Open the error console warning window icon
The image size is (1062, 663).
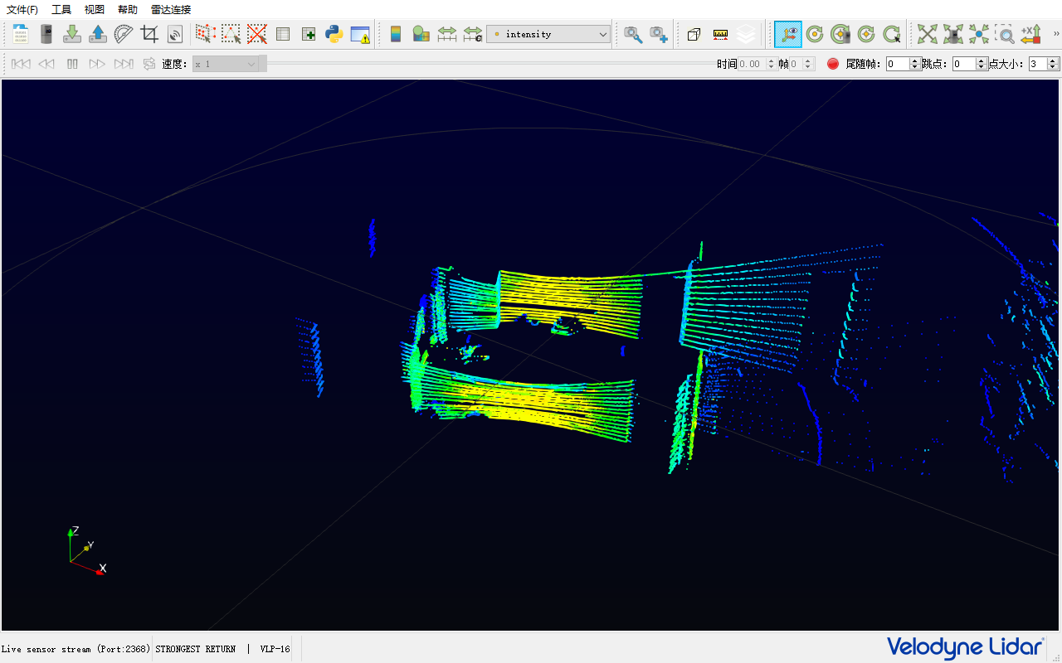coord(360,34)
